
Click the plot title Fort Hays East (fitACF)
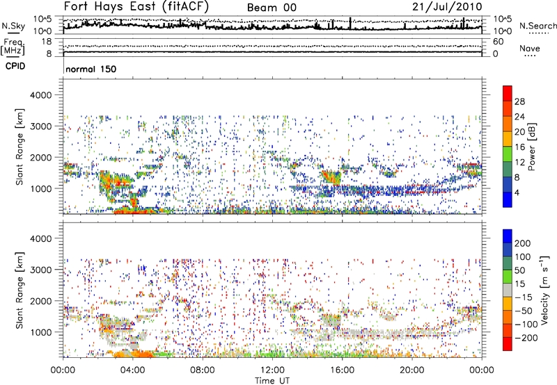[x=136, y=7]
